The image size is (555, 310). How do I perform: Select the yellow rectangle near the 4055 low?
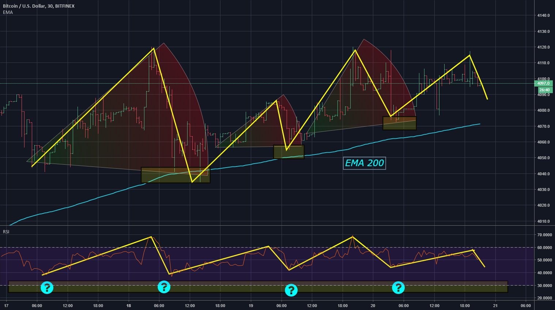click(289, 152)
